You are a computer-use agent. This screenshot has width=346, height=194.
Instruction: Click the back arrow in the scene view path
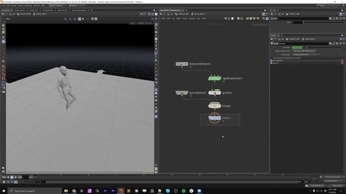tap(3, 14)
